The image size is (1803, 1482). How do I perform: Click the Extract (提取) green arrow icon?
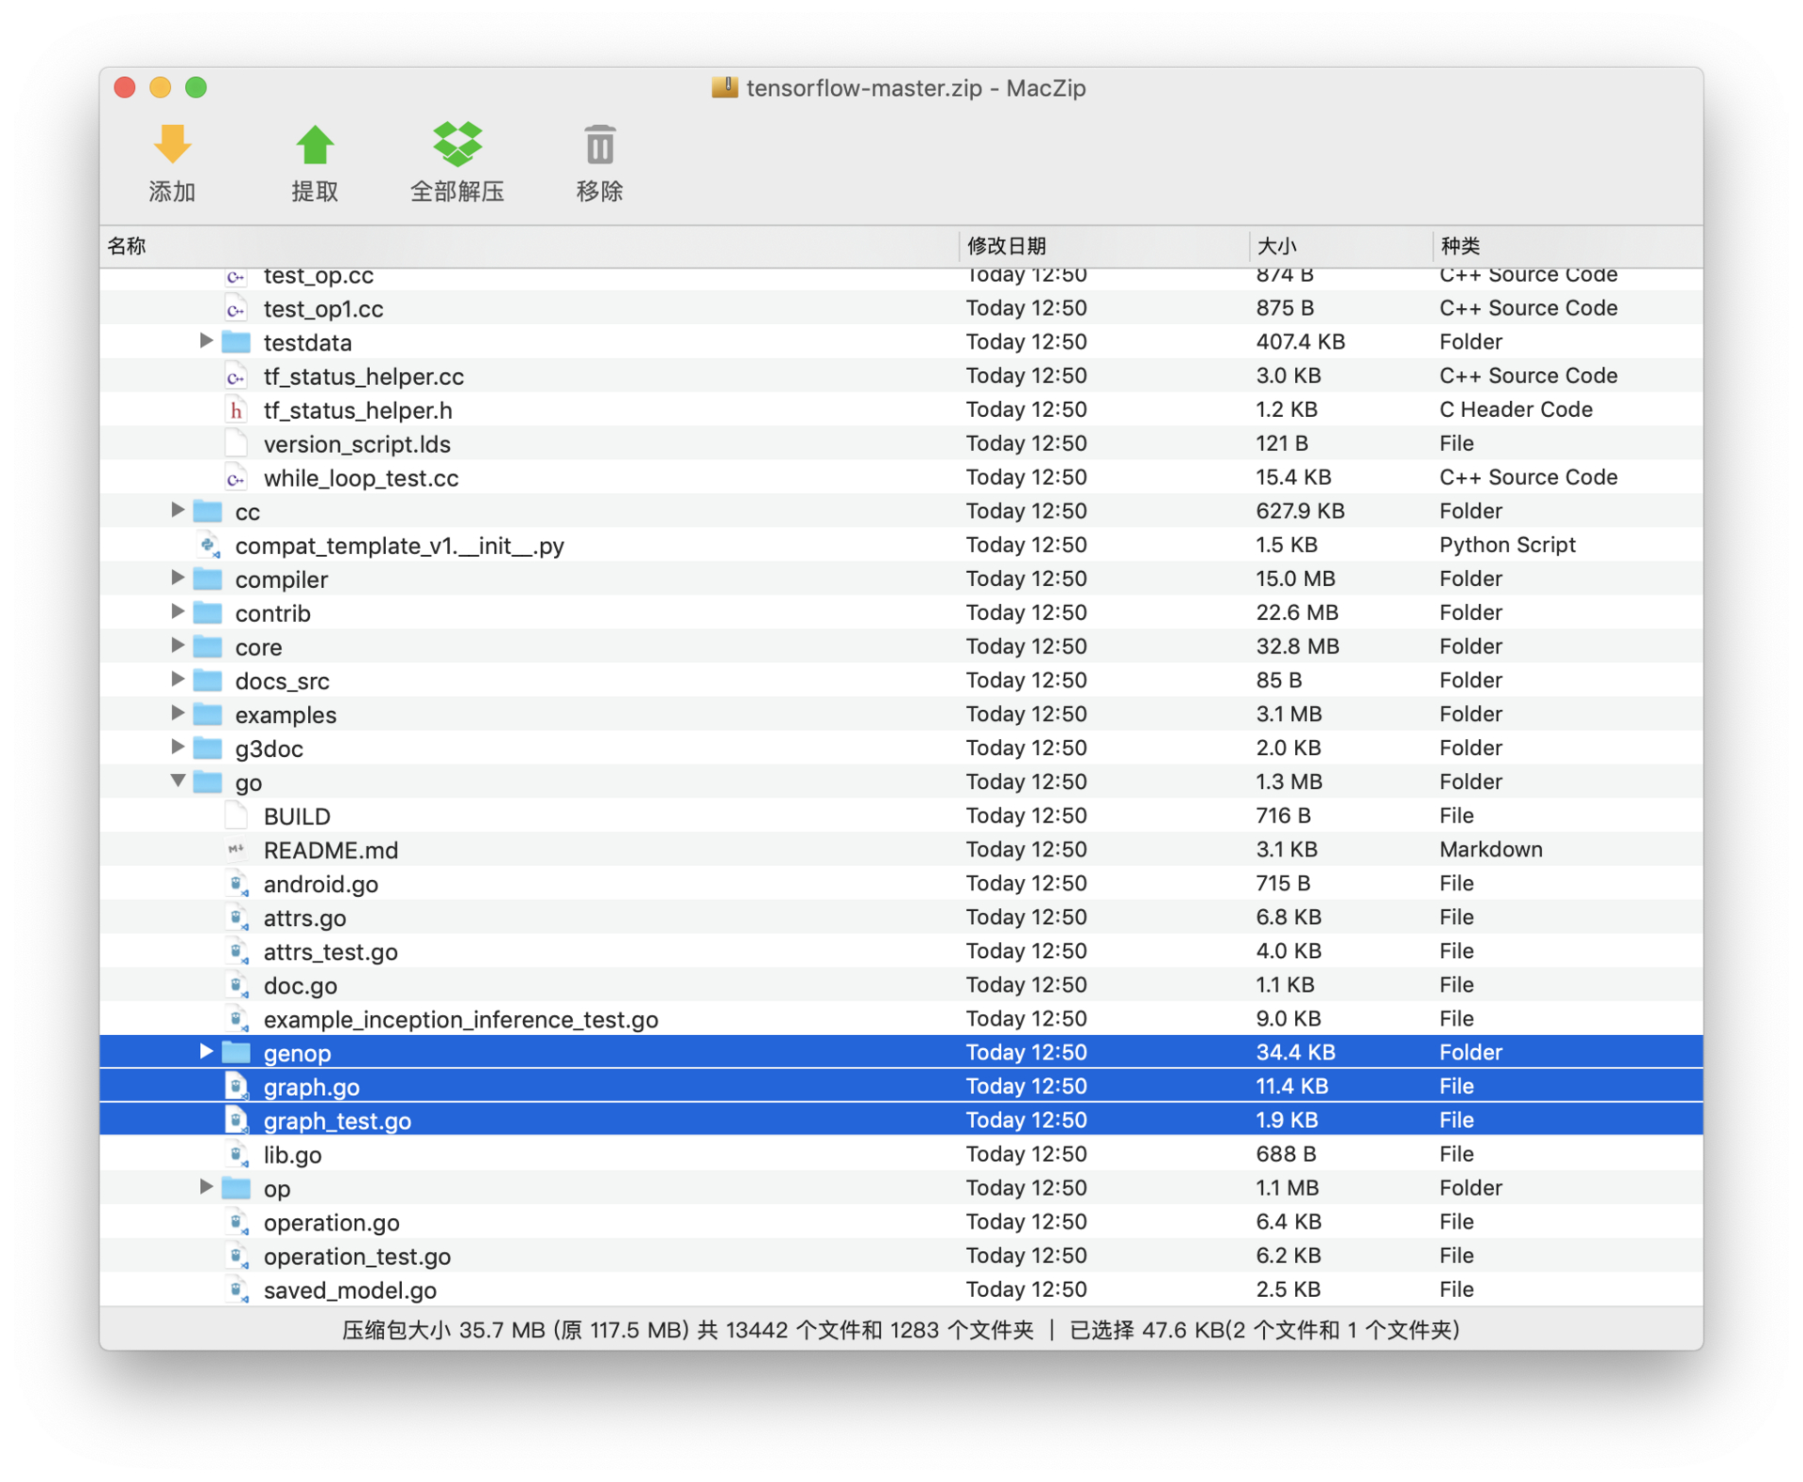(315, 146)
